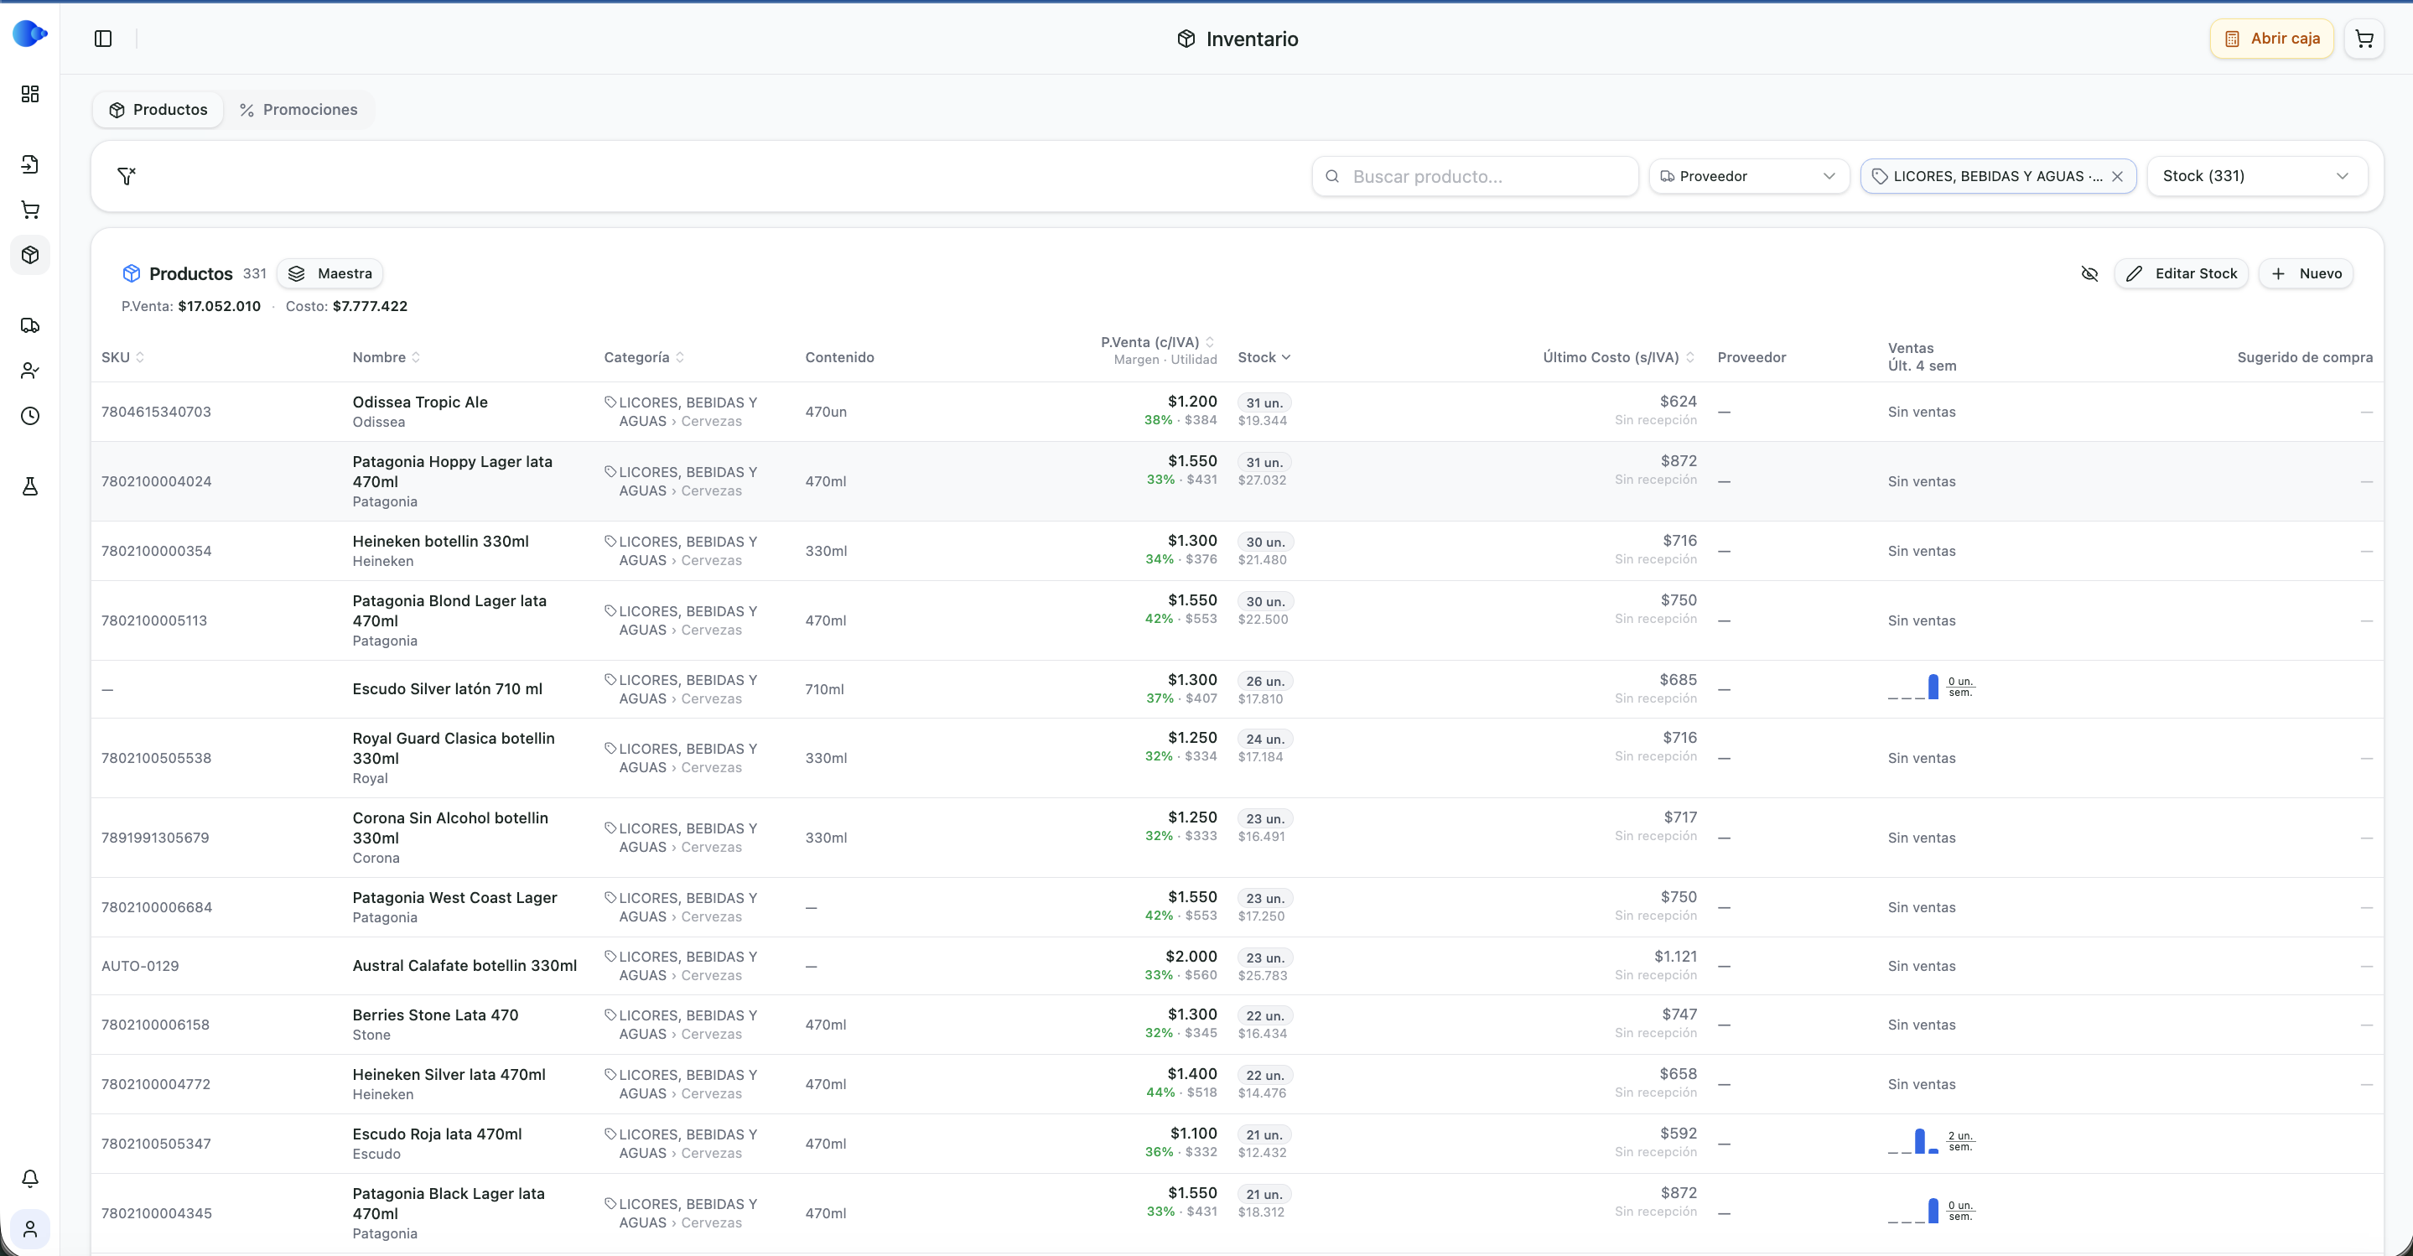Select product Escudo Roja lata 470ml

coord(437,1134)
